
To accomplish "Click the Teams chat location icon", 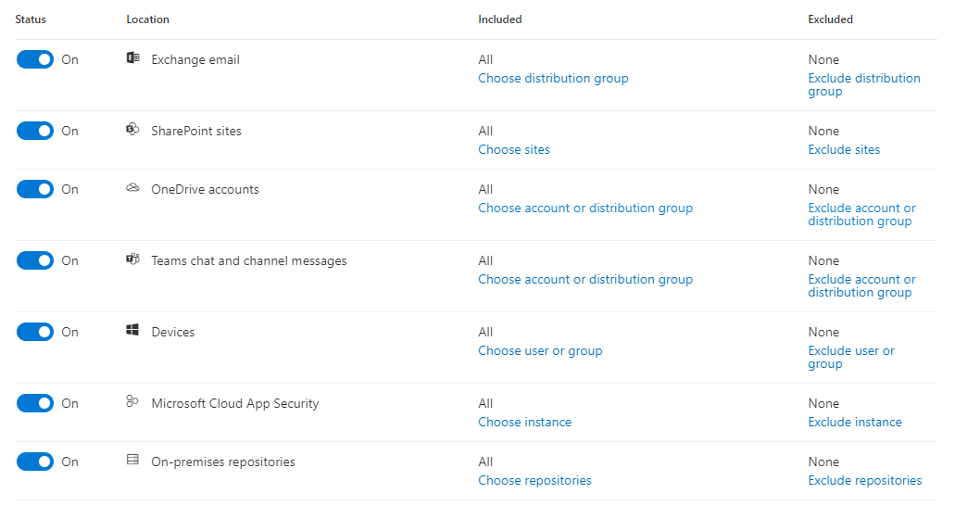I will tap(132, 259).
